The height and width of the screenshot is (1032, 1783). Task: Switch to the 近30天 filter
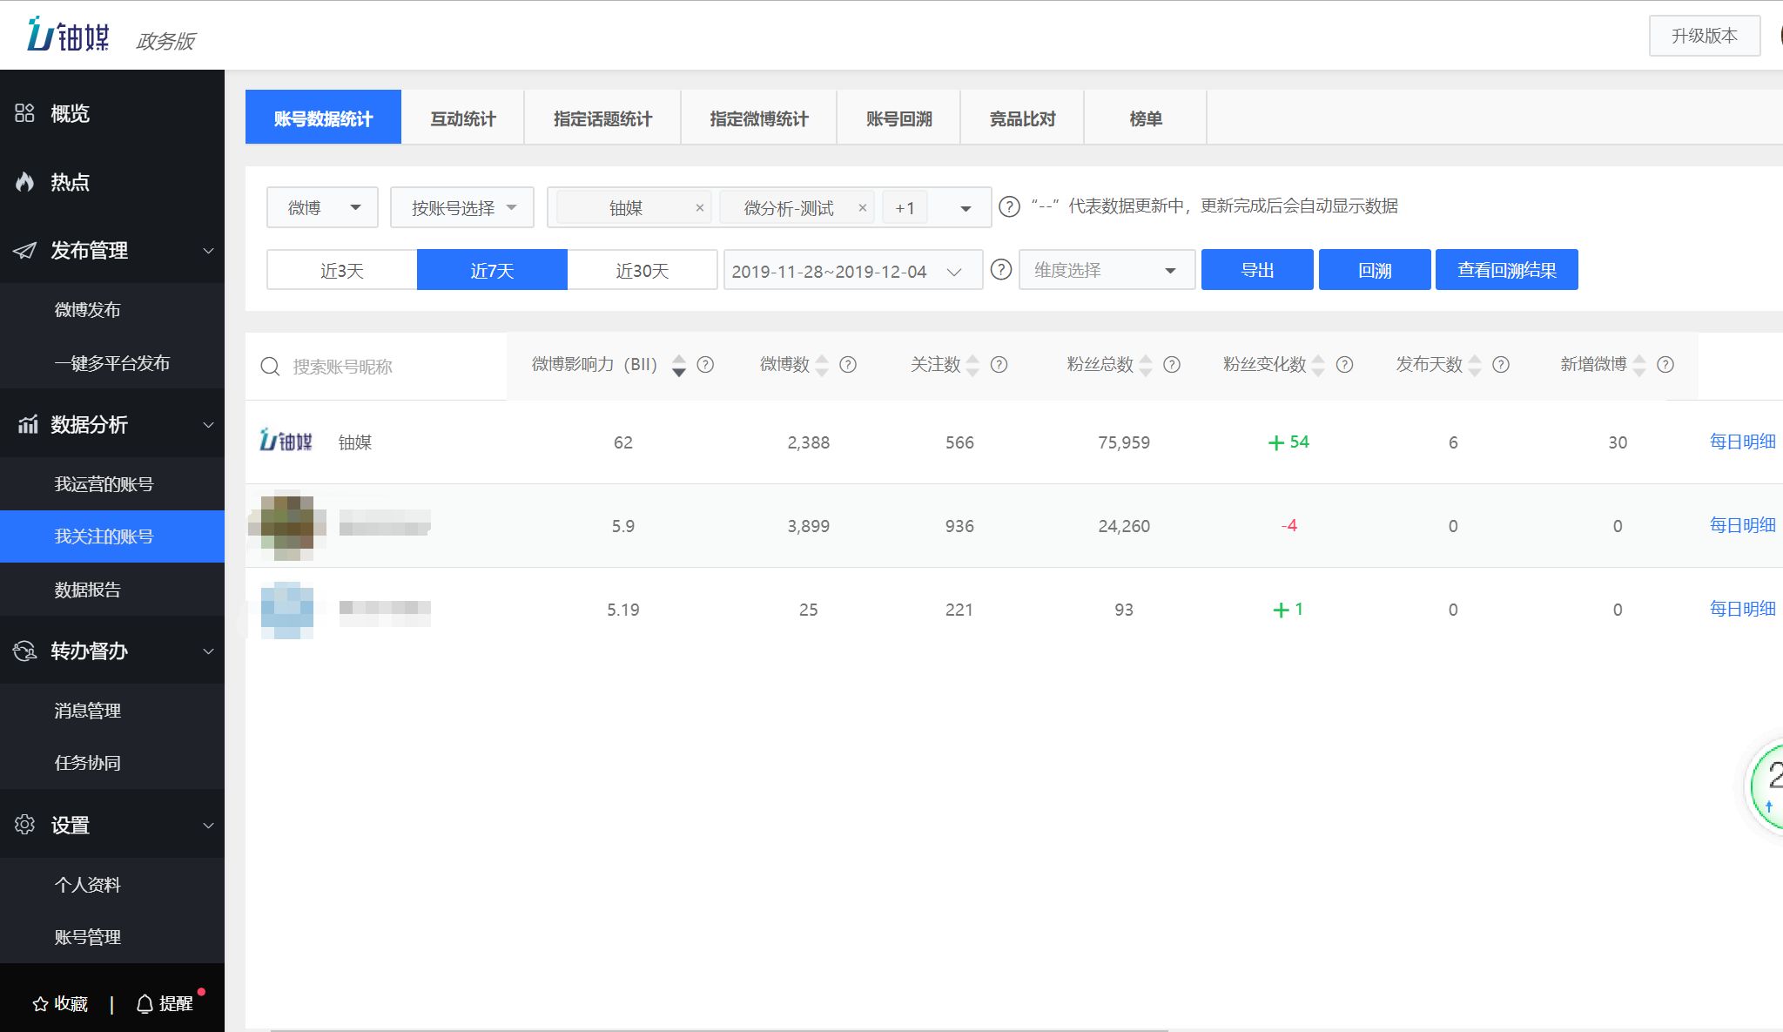click(643, 269)
